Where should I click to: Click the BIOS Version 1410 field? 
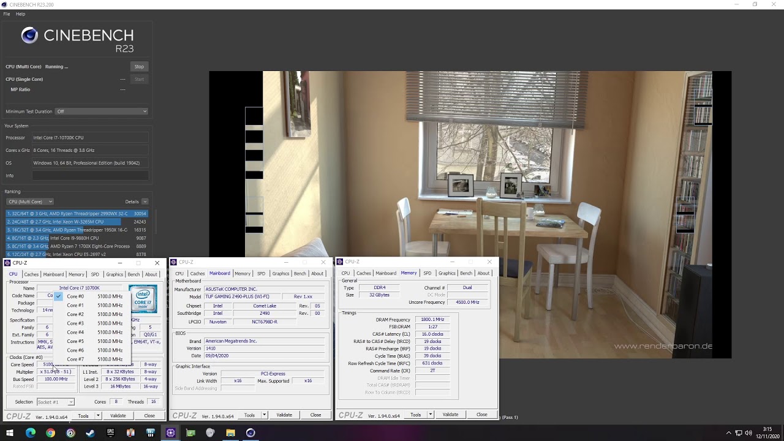pos(265,349)
